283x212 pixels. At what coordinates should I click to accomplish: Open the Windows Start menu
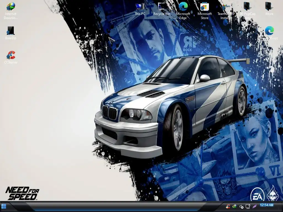click(4, 206)
